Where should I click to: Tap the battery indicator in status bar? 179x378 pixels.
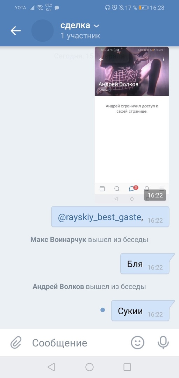pyautogui.click(x=144, y=7)
